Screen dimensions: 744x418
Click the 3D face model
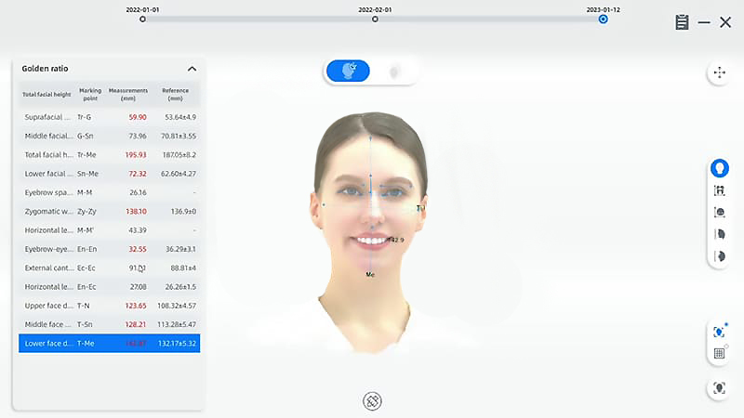click(370, 232)
